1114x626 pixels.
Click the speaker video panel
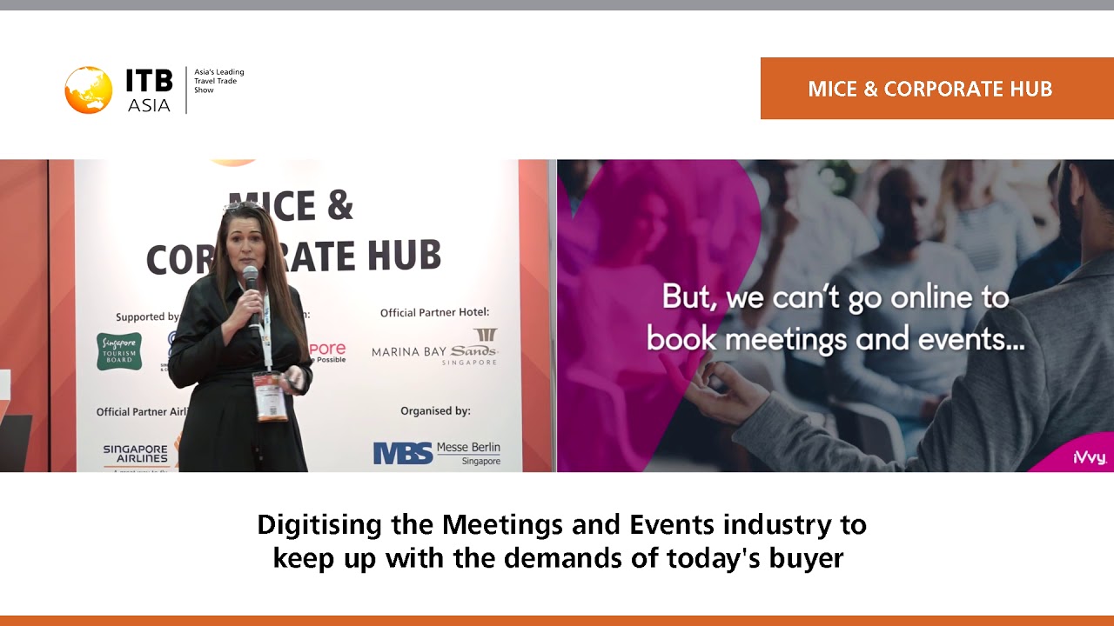278,316
